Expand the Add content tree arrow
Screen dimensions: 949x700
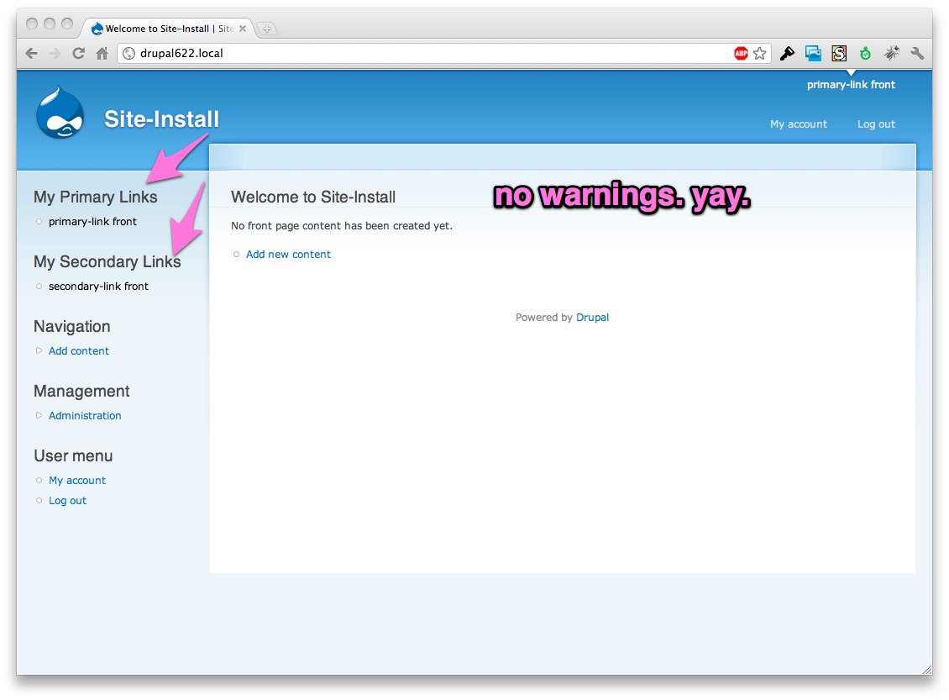tap(39, 350)
